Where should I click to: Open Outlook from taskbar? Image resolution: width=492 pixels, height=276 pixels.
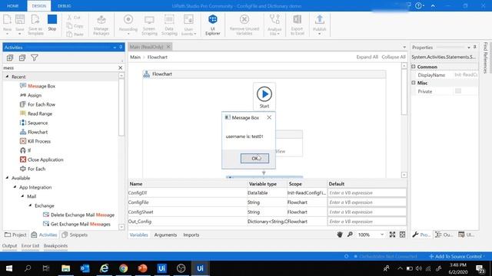85,268
